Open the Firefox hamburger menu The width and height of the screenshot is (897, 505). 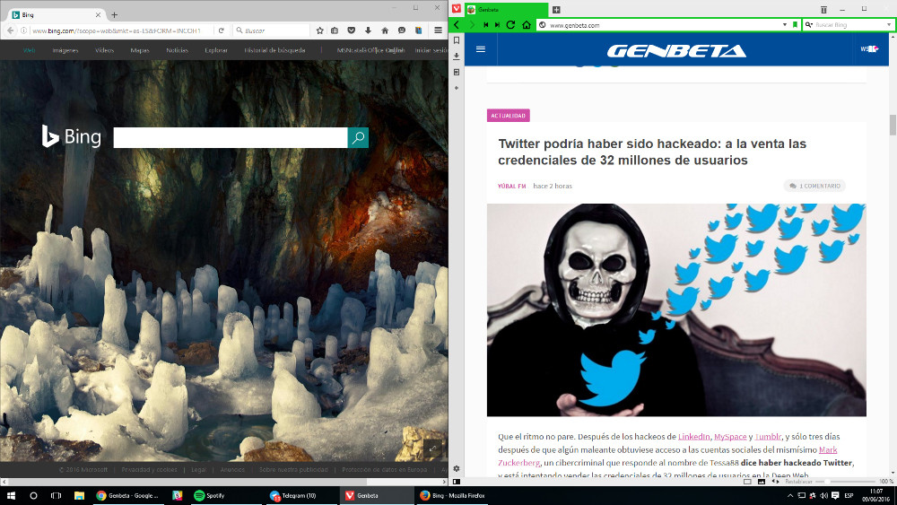(438, 30)
